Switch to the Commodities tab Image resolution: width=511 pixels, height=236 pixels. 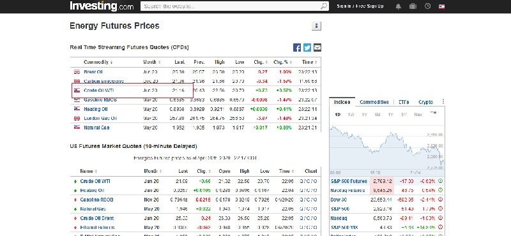coord(374,102)
